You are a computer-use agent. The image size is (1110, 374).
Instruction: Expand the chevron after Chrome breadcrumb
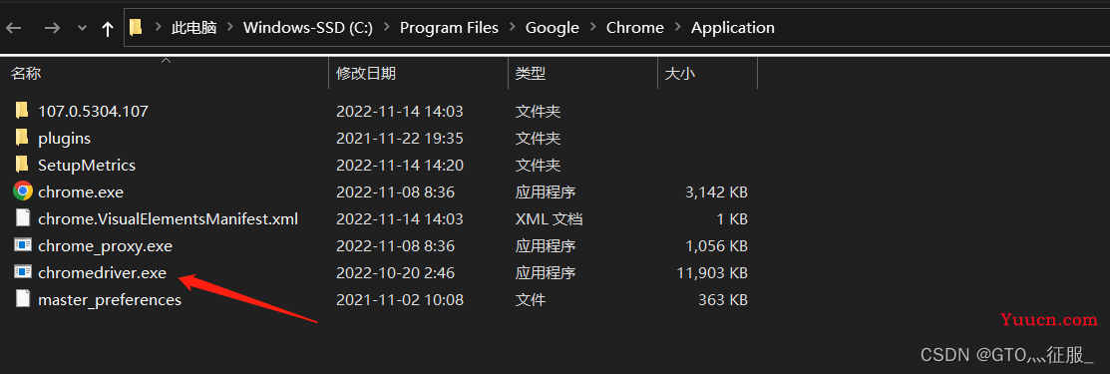(678, 28)
